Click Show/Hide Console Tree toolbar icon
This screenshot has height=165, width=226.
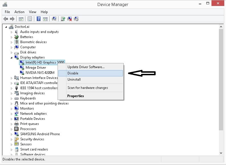point(21,19)
